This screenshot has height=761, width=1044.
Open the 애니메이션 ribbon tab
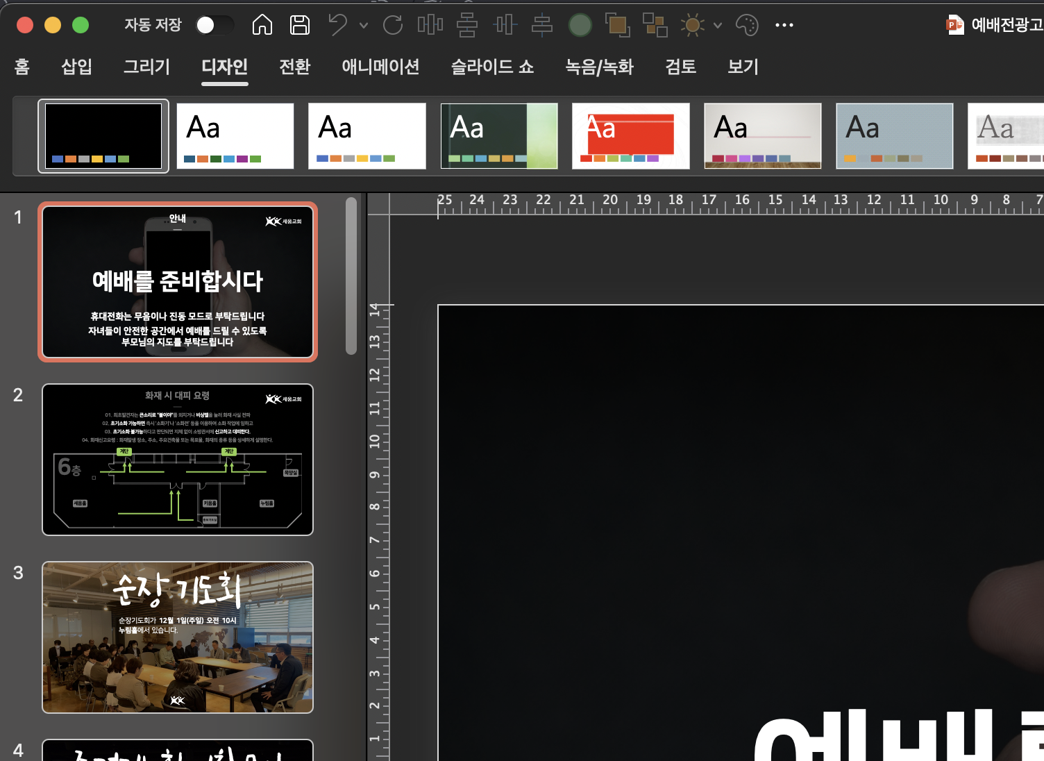coord(380,67)
